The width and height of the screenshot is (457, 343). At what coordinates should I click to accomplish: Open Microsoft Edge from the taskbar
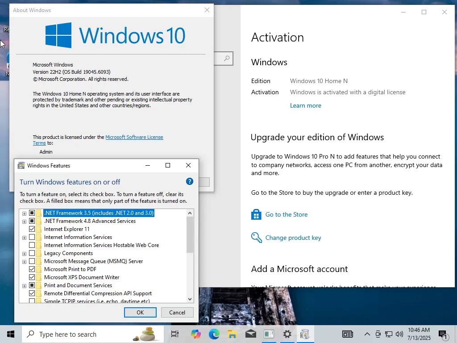point(214,334)
